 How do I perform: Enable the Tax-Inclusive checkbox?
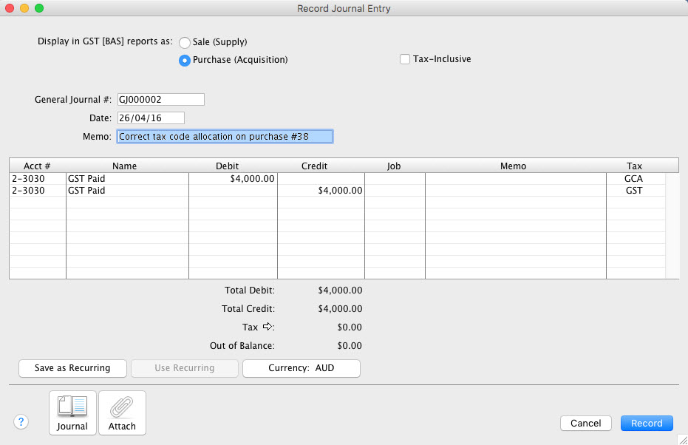(405, 59)
